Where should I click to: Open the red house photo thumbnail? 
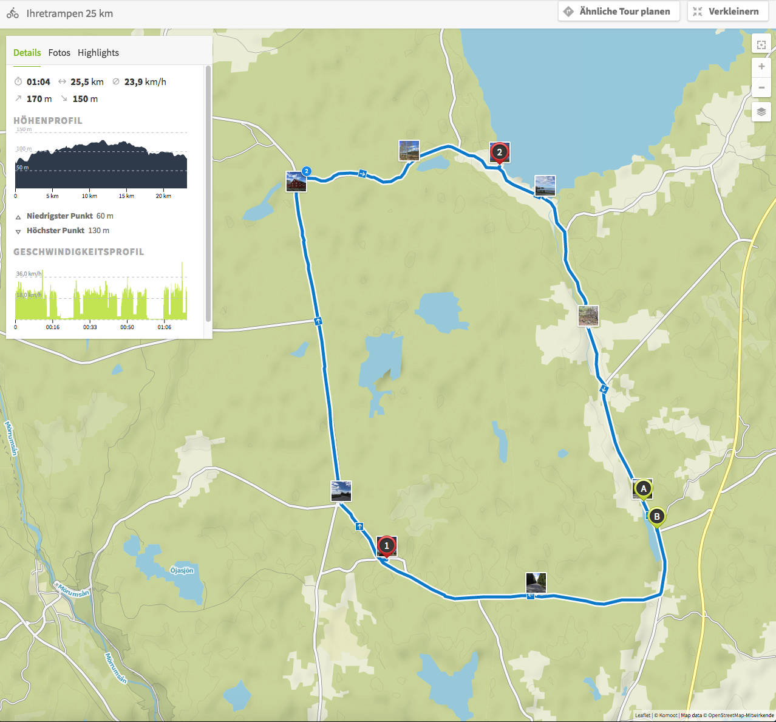[x=296, y=182]
